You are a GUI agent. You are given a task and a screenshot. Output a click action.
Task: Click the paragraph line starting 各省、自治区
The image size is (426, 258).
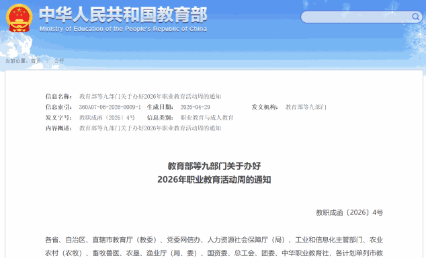tap(214, 240)
